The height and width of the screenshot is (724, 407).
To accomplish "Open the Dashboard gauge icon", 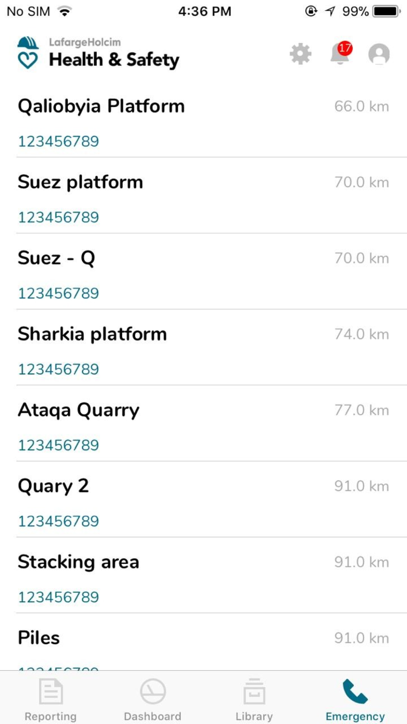I will [x=153, y=691].
